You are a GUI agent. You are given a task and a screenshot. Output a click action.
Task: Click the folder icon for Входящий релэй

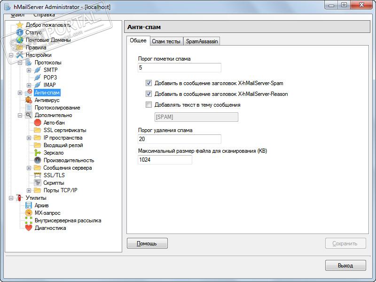[x=38, y=145]
